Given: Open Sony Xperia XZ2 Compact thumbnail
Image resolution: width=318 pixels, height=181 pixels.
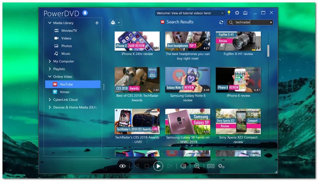Looking at the screenshot, I should click(238, 121).
